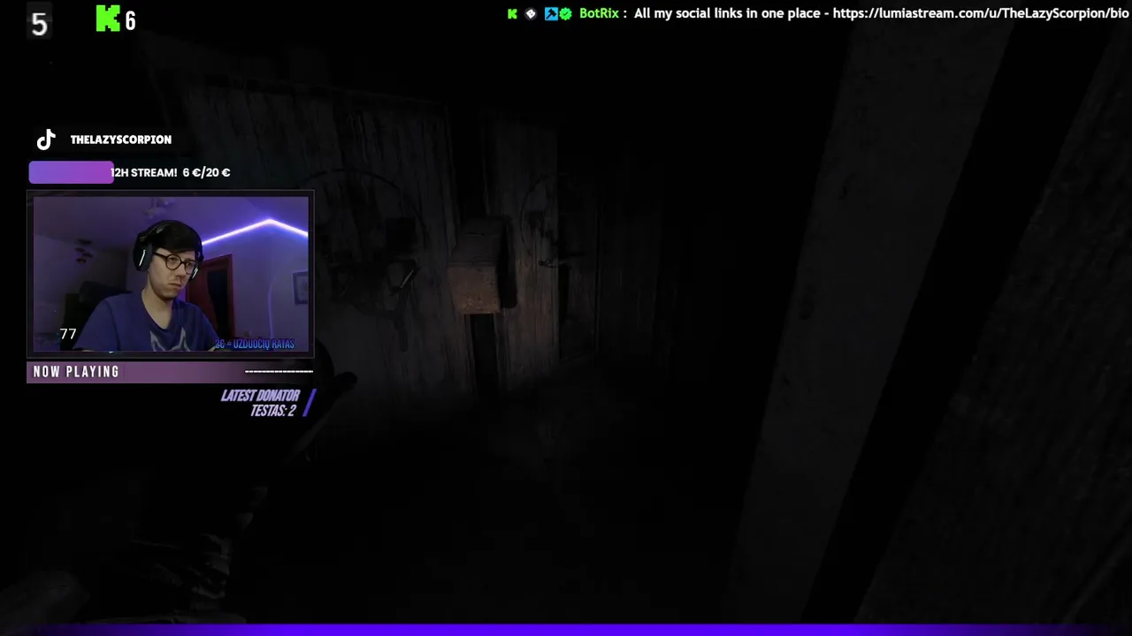Image resolution: width=1132 pixels, height=636 pixels.
Task: Click the small Kick badge before BotRix
Action: [512, 13]
